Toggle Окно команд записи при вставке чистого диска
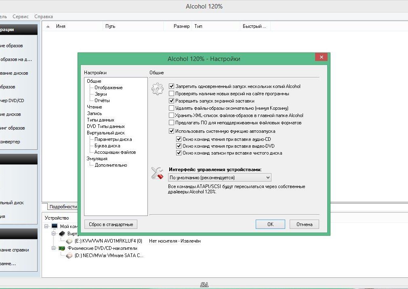The height and width of the screenshot is (289, 408). point(179,153)
